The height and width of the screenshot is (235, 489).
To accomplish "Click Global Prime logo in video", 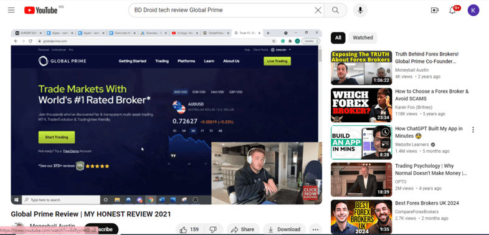I will coord(62,61).
